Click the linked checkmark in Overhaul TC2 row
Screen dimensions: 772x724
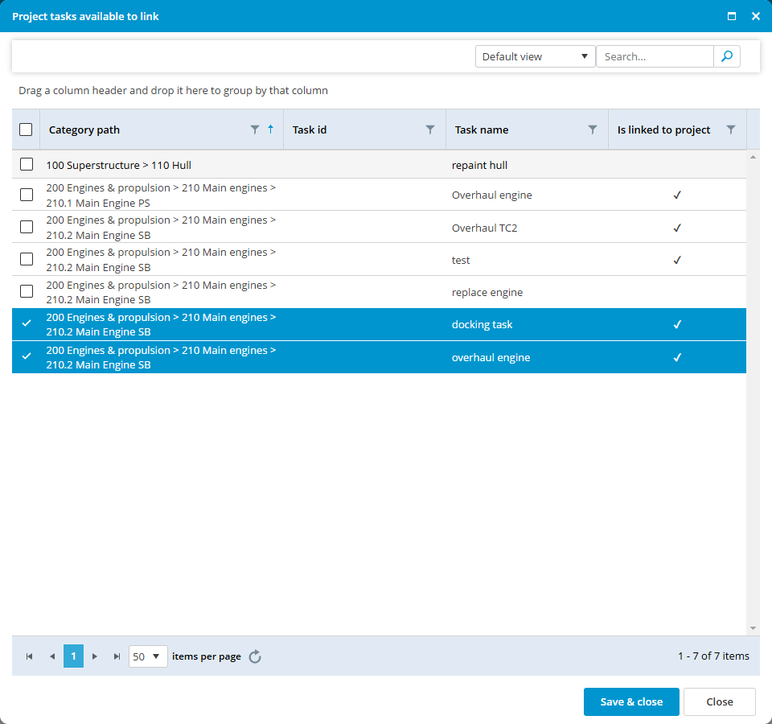point(677,228)
